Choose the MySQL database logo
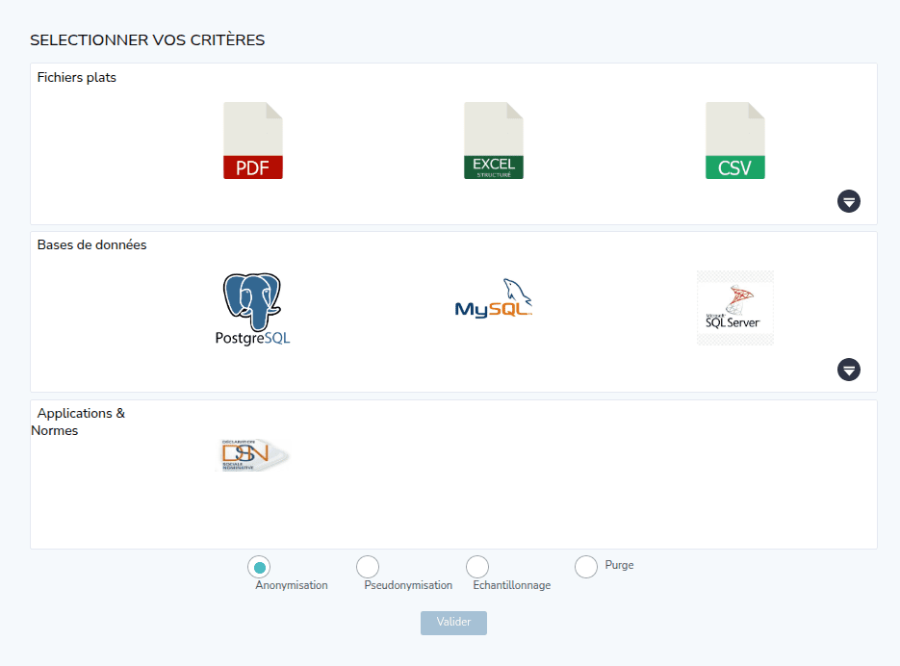The image size is (900, 666). (x=494, y=299)
